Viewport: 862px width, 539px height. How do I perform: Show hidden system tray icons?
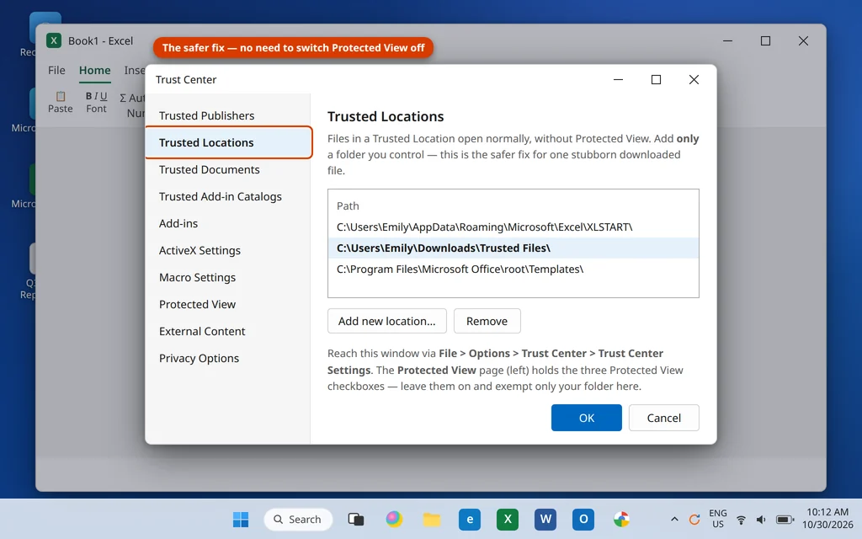[674, 519]
